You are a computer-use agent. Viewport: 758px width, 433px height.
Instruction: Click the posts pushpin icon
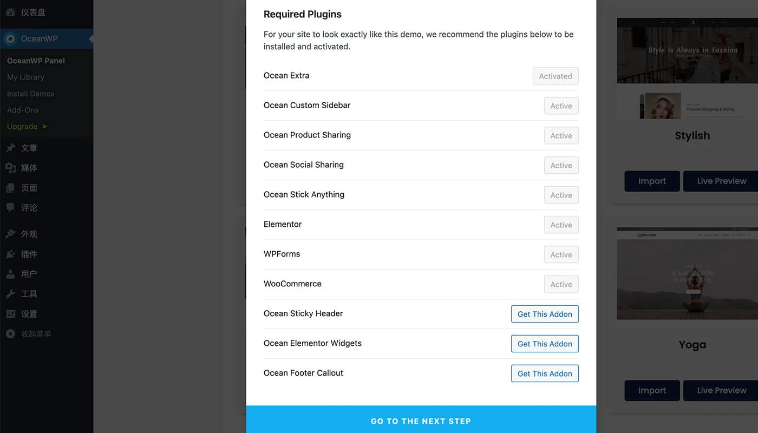(10, 148)
